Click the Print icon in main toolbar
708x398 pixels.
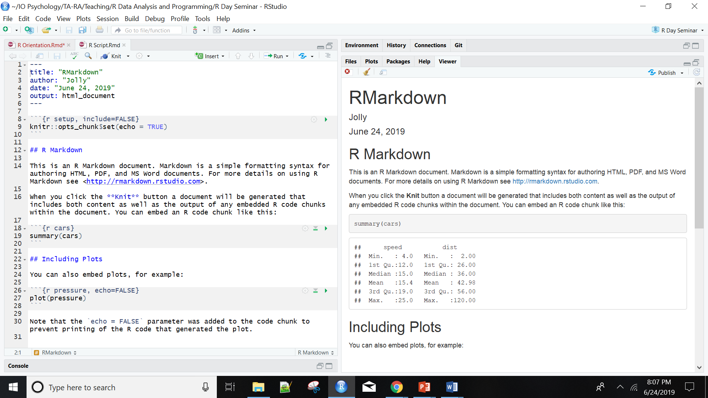coord(100,30)
